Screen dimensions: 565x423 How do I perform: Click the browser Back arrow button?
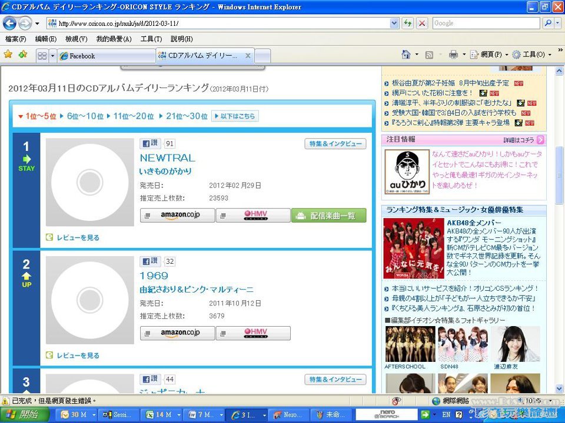10,23
